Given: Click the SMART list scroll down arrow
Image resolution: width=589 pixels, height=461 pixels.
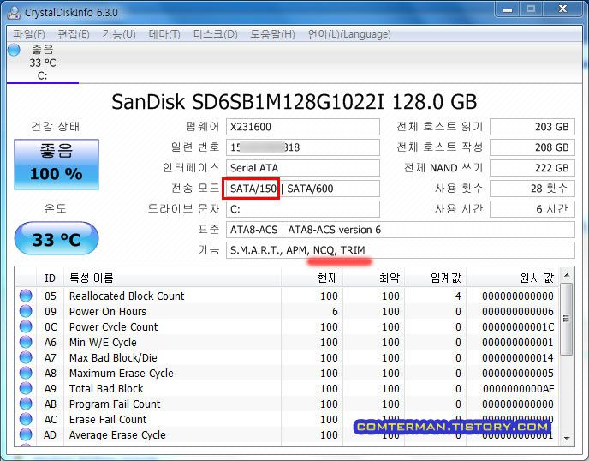Looking at the screenshot, I should tap(567, 439).
